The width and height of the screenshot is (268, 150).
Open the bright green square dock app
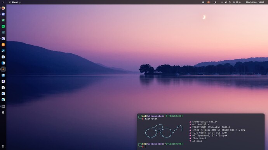(x=3, y=26)
